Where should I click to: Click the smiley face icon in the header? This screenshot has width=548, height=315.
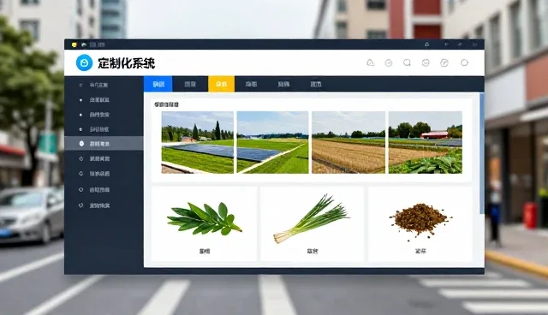426,62
